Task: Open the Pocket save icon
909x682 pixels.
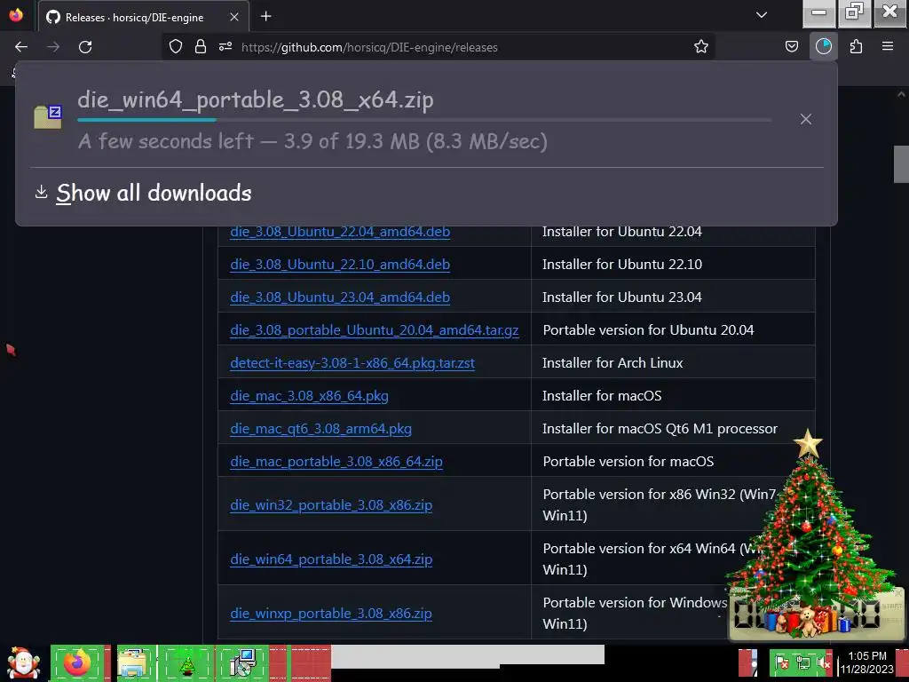Action: coord(791,47)
